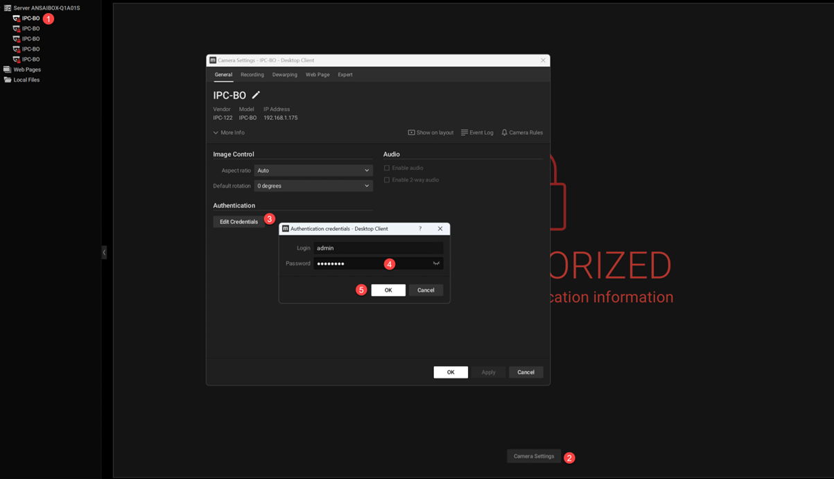
Task: Click the Edit Credentials button
Action: pyautogui.click(x=238, y=222)
